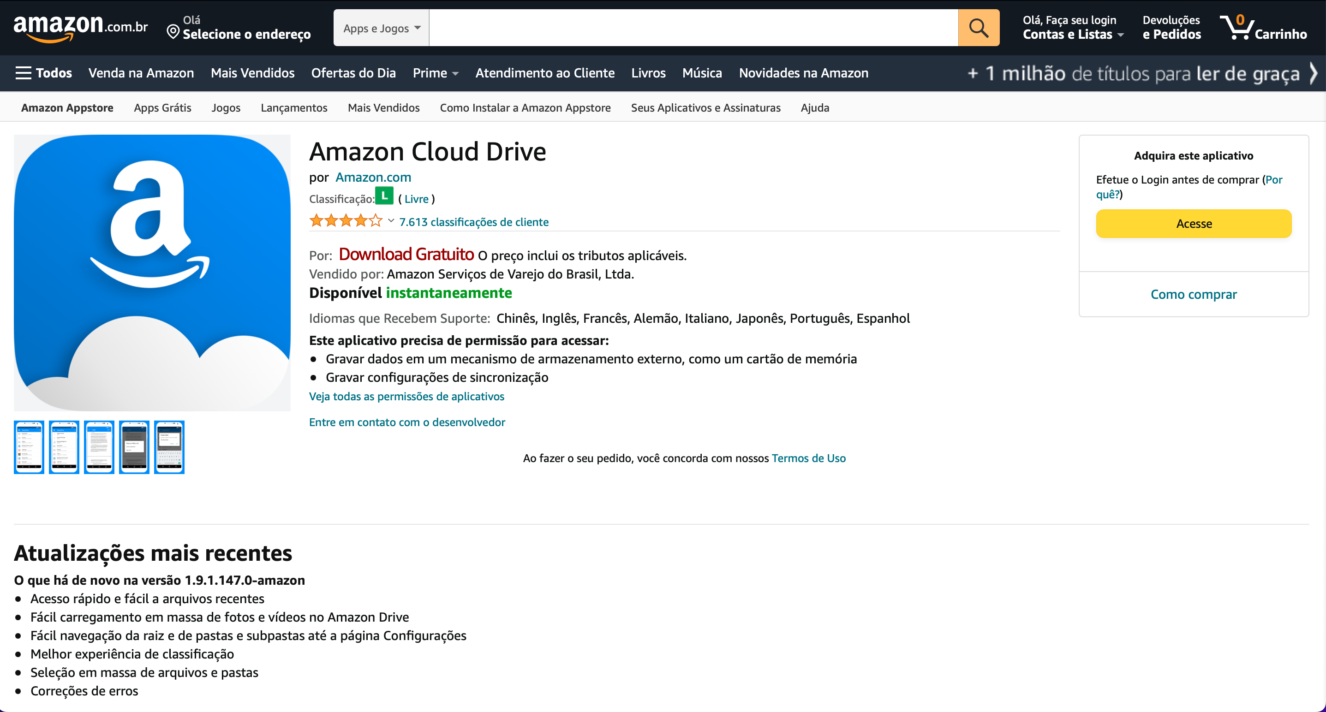1326x712 pixels.
Task: Click Devoluções e Pedidos
Action: pyautogui.click(x=1171, y=28)
